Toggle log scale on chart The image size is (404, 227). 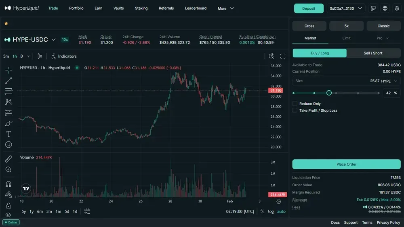pyautogui.click(x=271, y=211)
